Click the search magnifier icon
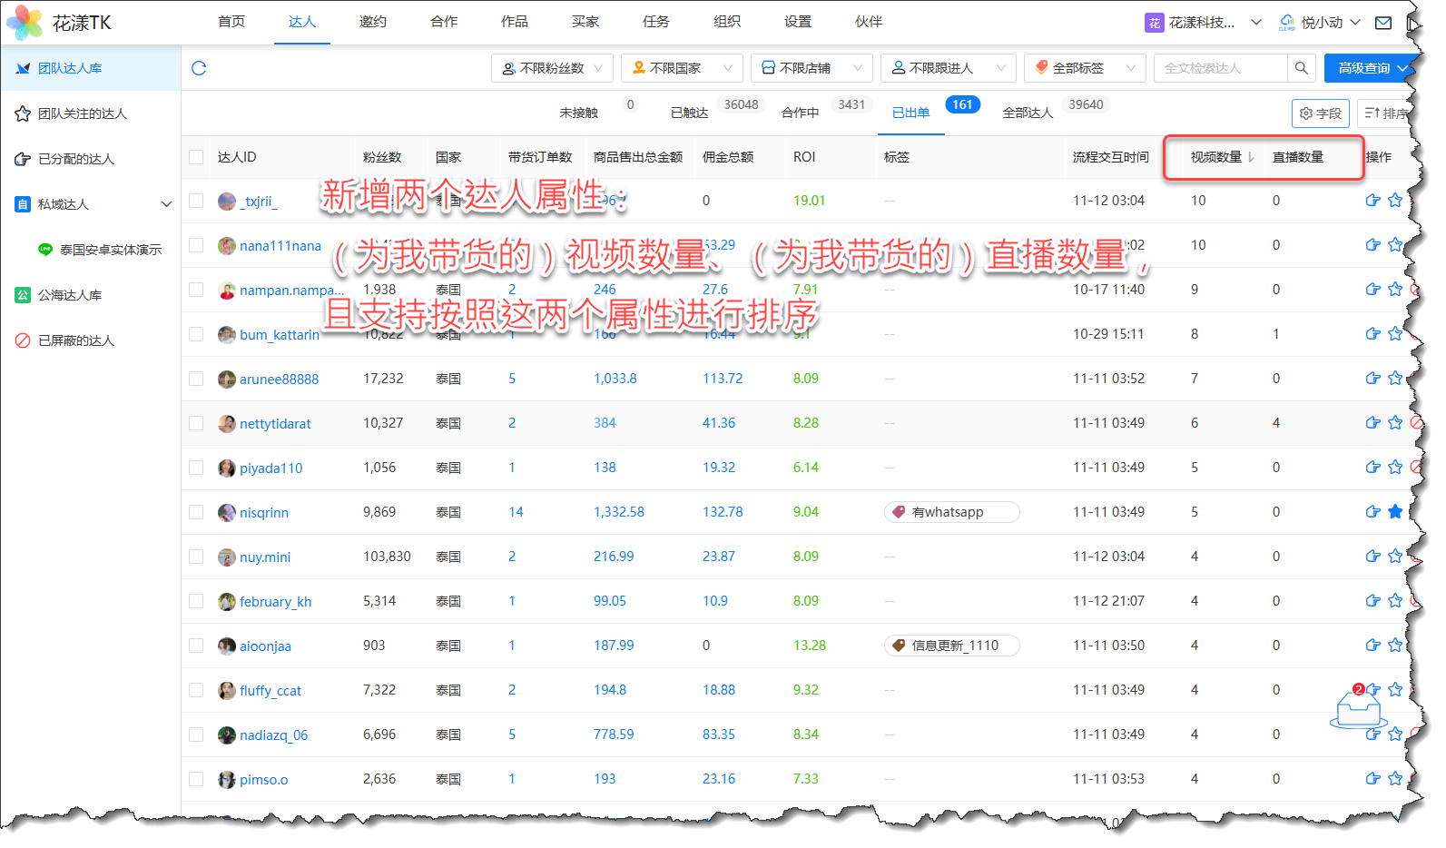 click(1301, 68)
